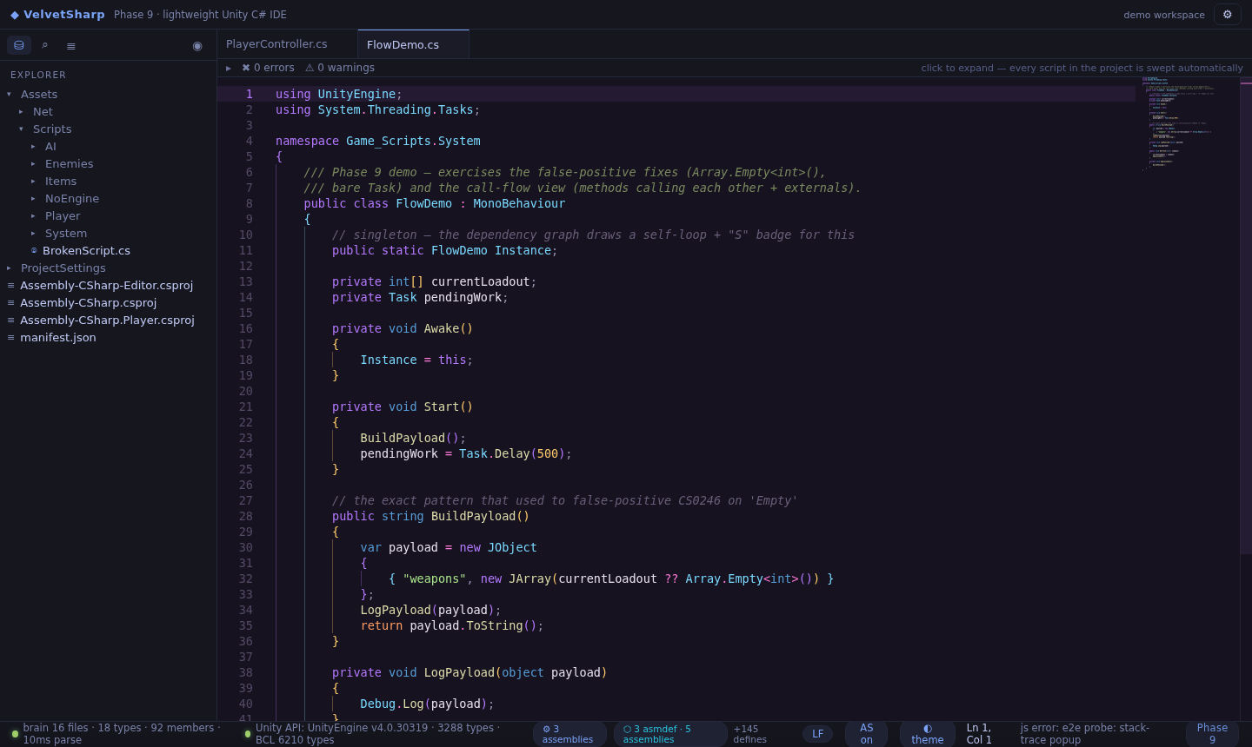Open the outline list icon panel
Viewport: 1252px width, 747px height.
pos(71,45)
